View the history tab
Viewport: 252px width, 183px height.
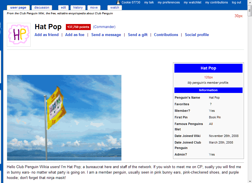click(78, 7)
